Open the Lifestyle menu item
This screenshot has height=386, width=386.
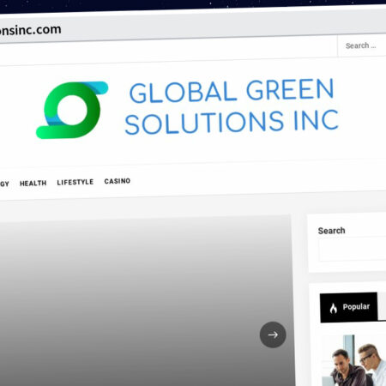coord(75,182)
